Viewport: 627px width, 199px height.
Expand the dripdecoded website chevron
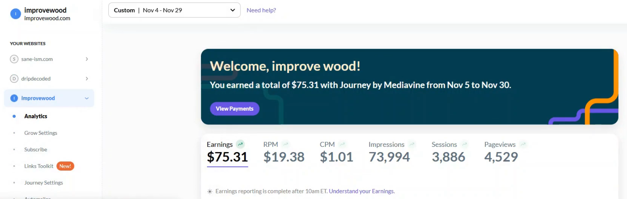[87, 79]
